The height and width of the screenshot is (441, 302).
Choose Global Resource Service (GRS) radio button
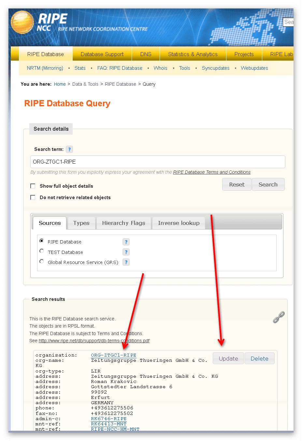coord(42,261)
